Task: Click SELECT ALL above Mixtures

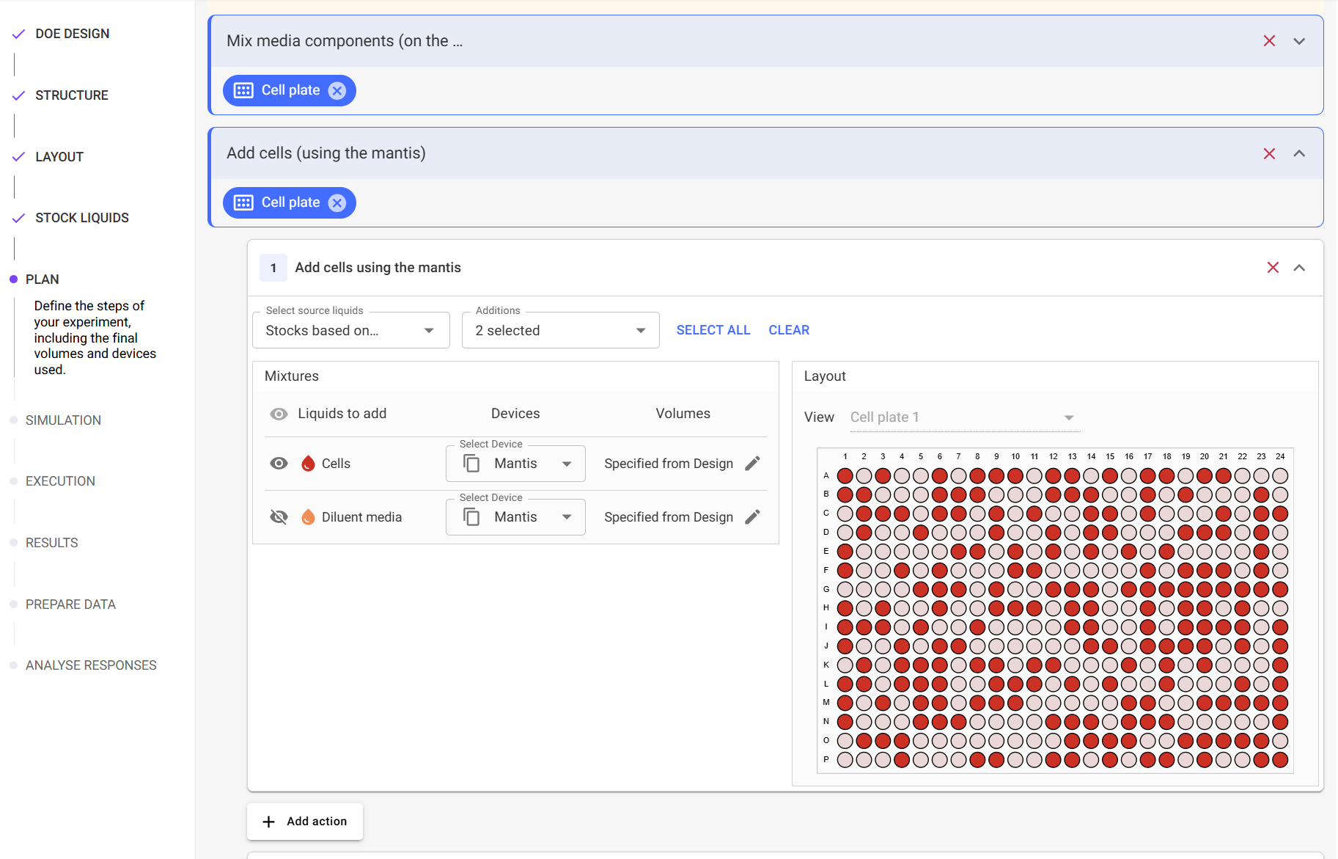Action: [x=713, y=329]
